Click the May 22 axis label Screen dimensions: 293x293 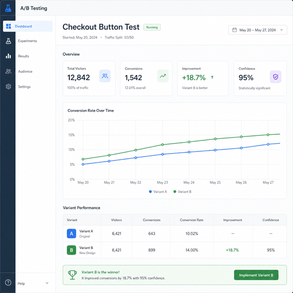coord(135,182)
